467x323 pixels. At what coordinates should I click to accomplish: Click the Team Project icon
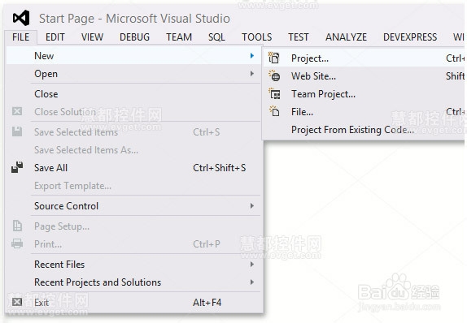coord(274,94)
